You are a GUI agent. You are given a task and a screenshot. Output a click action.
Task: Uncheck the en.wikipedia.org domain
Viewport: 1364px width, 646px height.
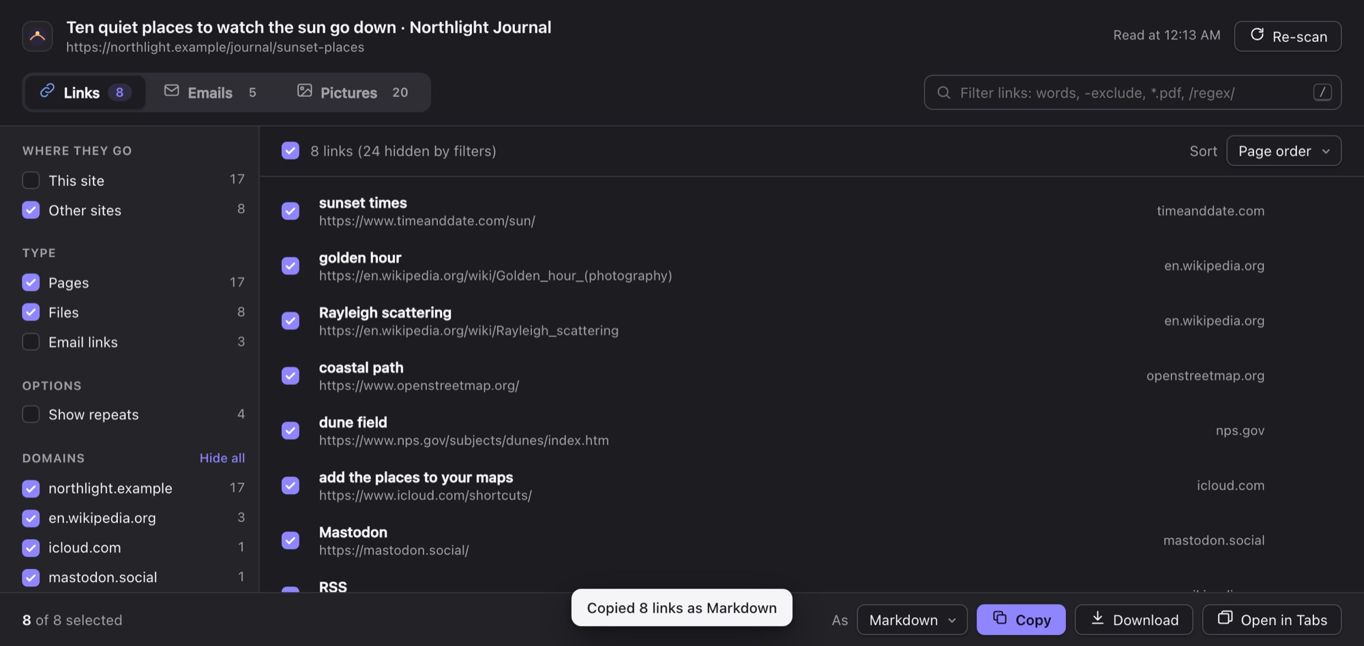point(31,518)
